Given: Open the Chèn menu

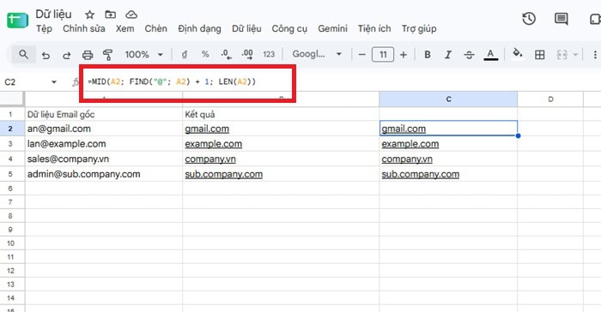Looking at the screenshot, I should click(x=155, y=28).
